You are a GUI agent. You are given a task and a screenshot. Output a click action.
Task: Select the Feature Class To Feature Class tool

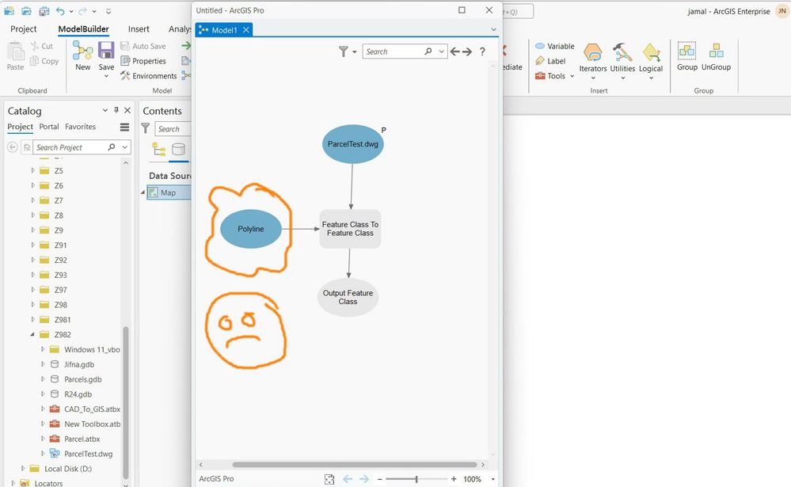(350, 229)
